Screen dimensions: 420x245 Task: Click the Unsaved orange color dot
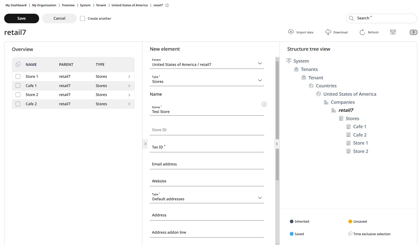350,221
